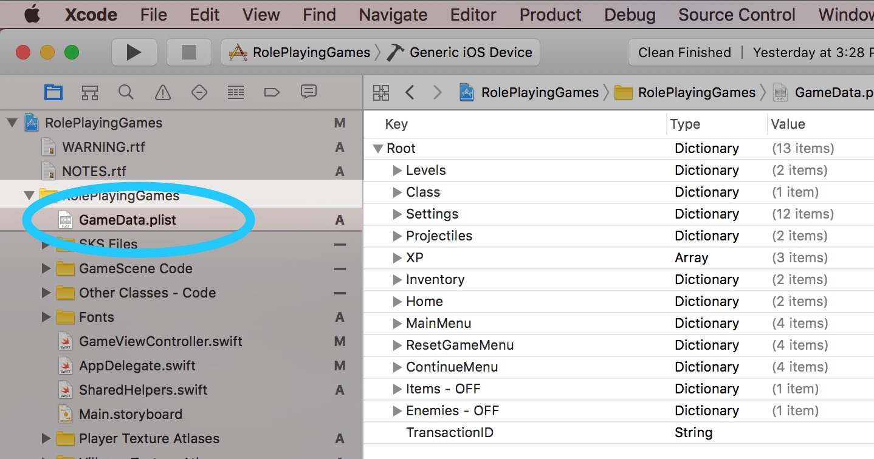Screen dimensions: 874x459
Task: Open the Debug navigator
Action: (x=235, y=92)
